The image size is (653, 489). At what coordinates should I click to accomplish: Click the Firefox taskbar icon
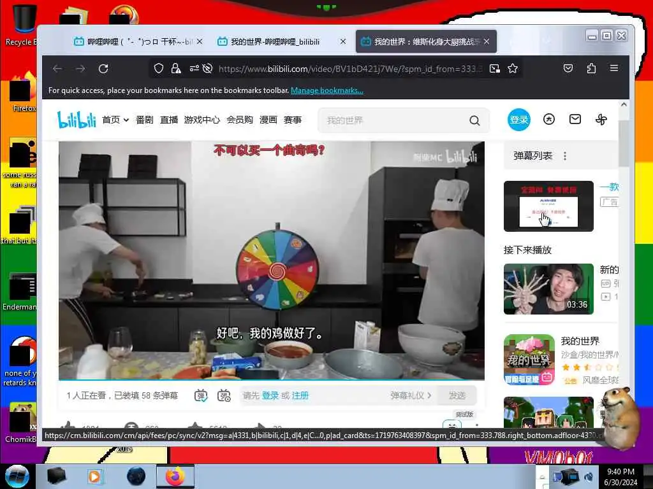pyautogui.click(x=175, y=476)
